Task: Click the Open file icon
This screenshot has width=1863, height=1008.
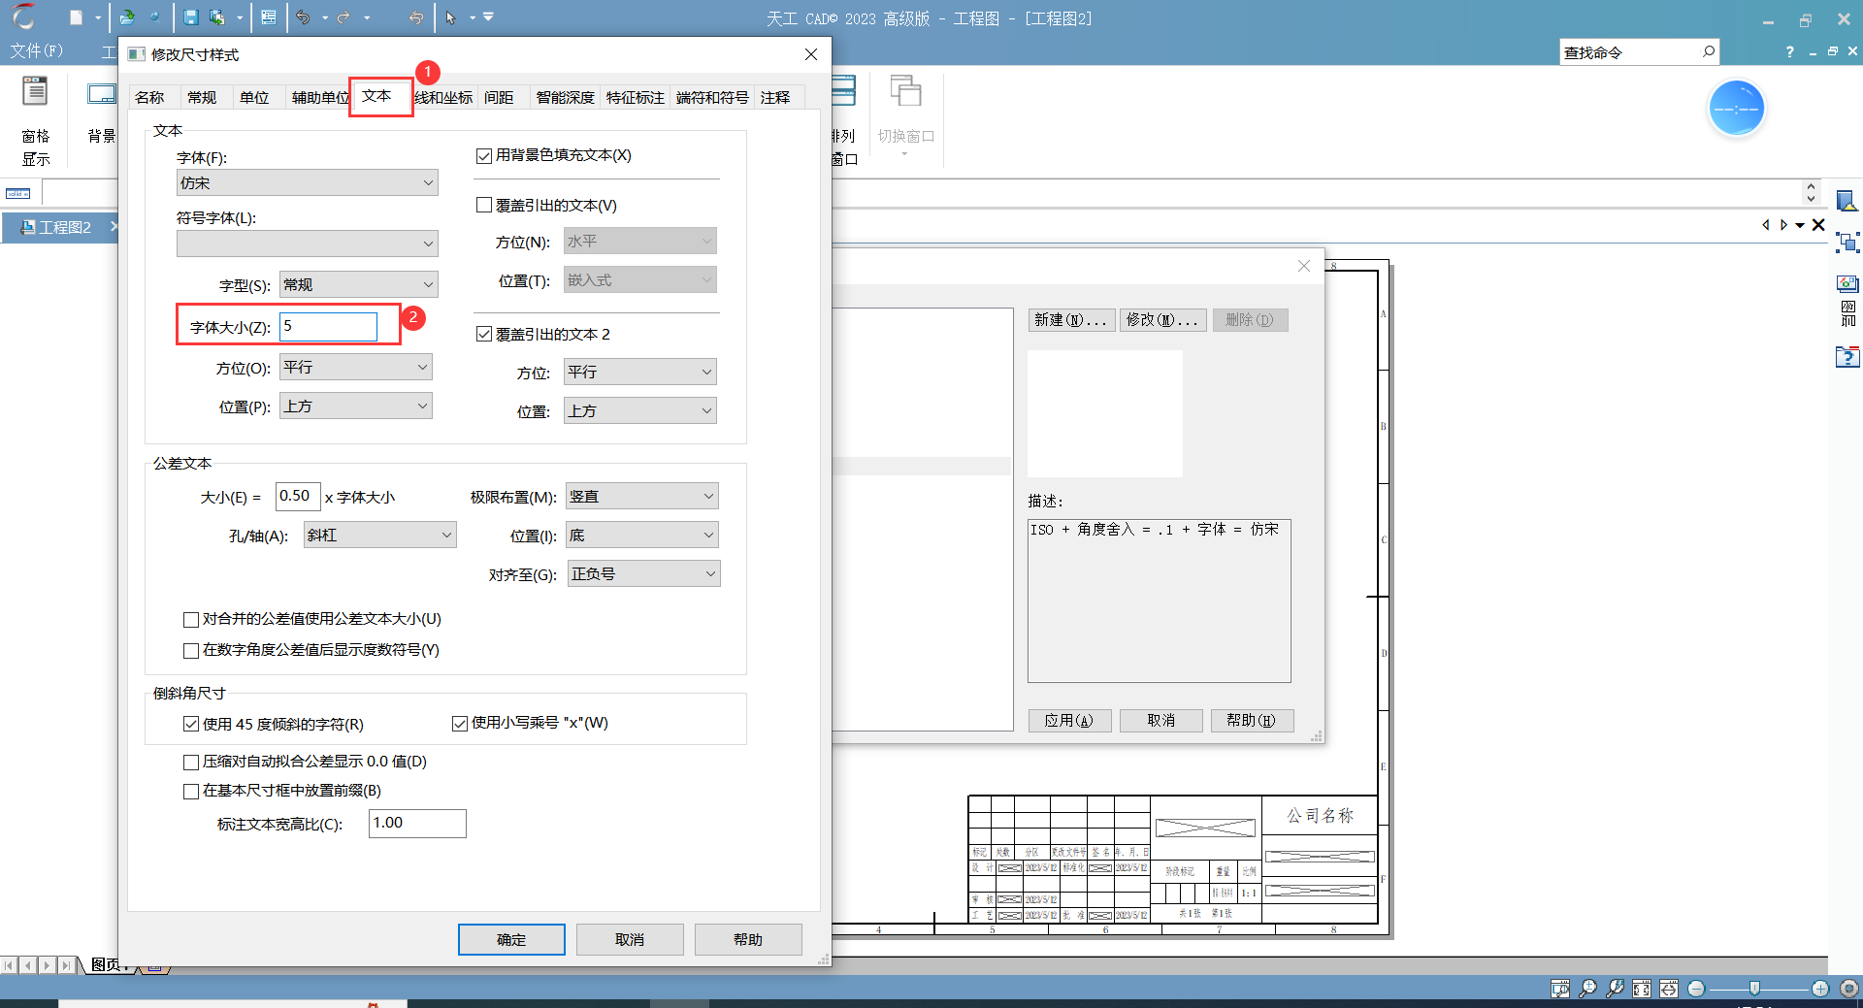Action: (x=127, y=17)
